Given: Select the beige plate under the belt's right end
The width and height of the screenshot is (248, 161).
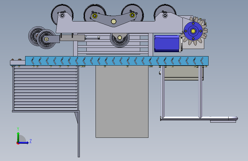Looking at the screenshot, I should 184,73.
